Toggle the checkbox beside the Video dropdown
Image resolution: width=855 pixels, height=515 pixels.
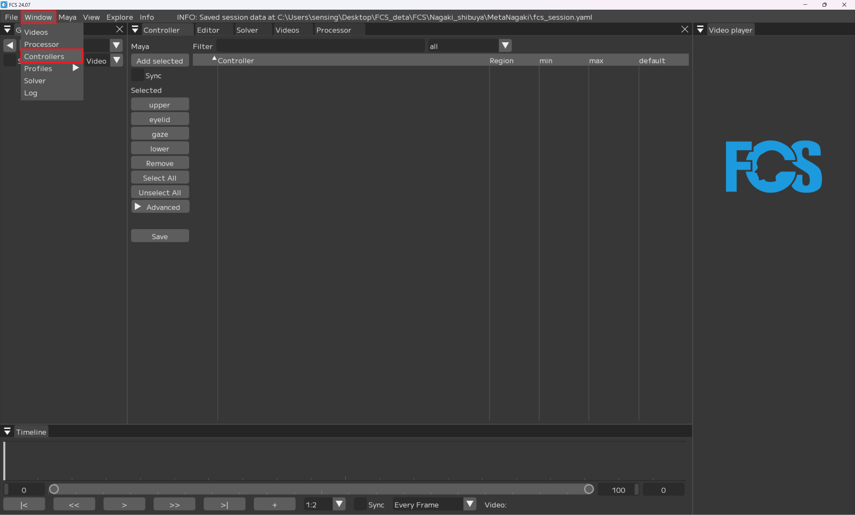[9, 60]
